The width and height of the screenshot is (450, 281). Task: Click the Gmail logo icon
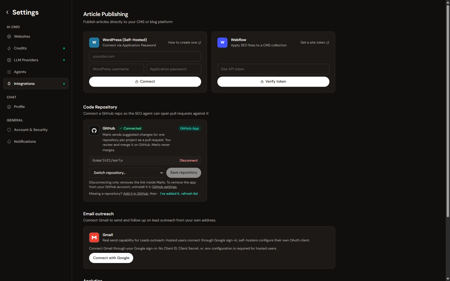point(94,237)
